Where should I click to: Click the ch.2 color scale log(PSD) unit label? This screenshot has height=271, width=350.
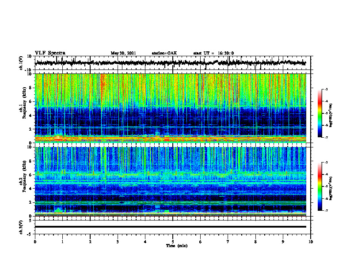point(331,188)
